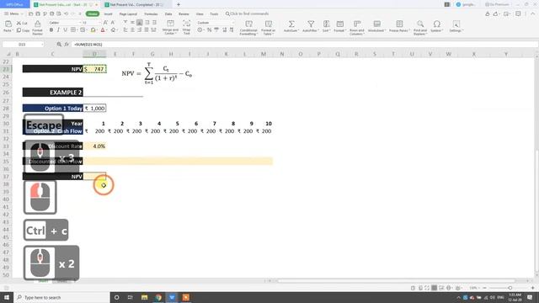Open the font size dropdown

(99, 23)
